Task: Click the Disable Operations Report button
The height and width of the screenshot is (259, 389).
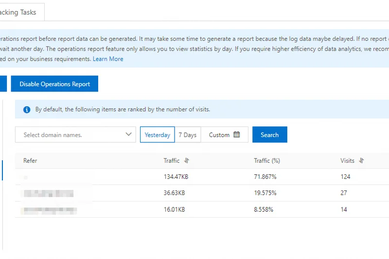Action: (54, 84)
